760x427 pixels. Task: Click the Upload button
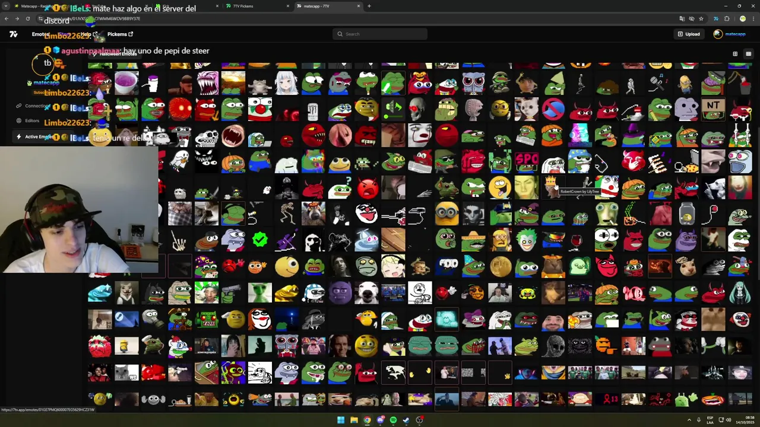tap(689, 34)
